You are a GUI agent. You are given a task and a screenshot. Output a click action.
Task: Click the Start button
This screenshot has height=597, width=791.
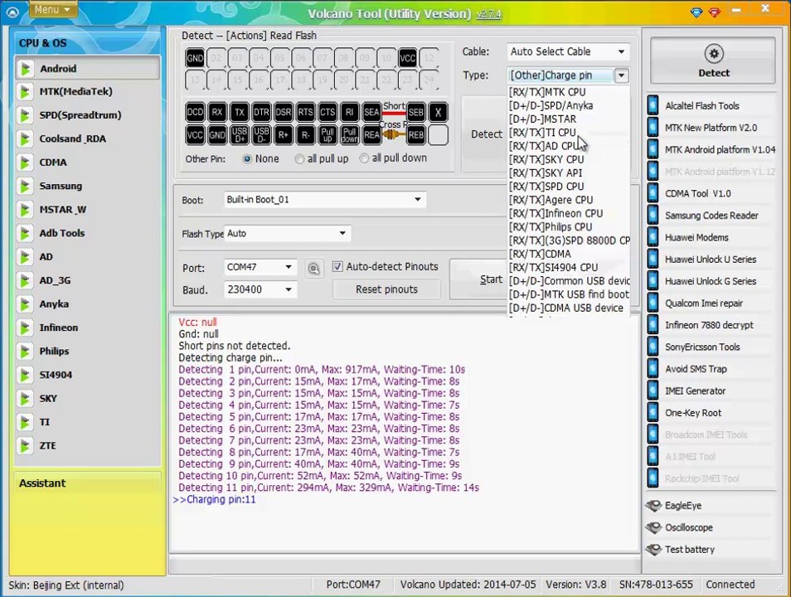pyautogui.click(x=479, y=279)
